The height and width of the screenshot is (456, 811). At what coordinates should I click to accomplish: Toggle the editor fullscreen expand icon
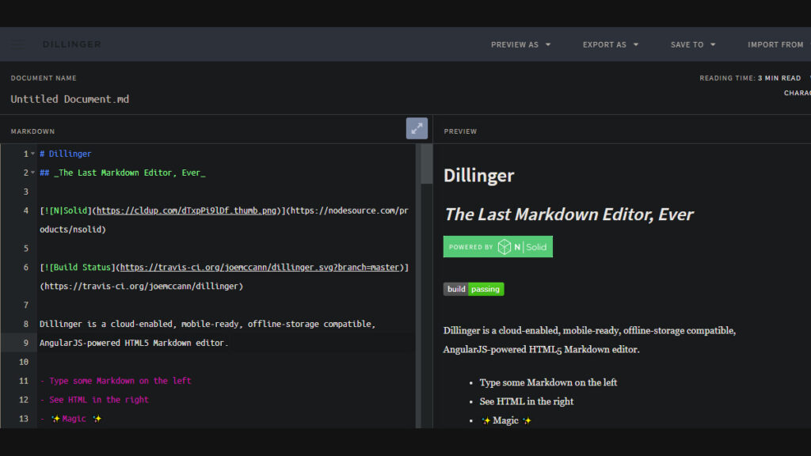pyautogui.click(x=417, y=128)
